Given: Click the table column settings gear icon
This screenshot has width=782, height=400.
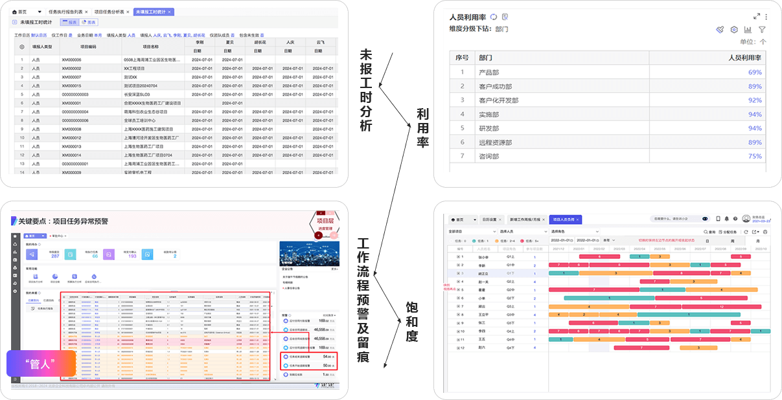Looking at the screenshot, I should [22, 47].
